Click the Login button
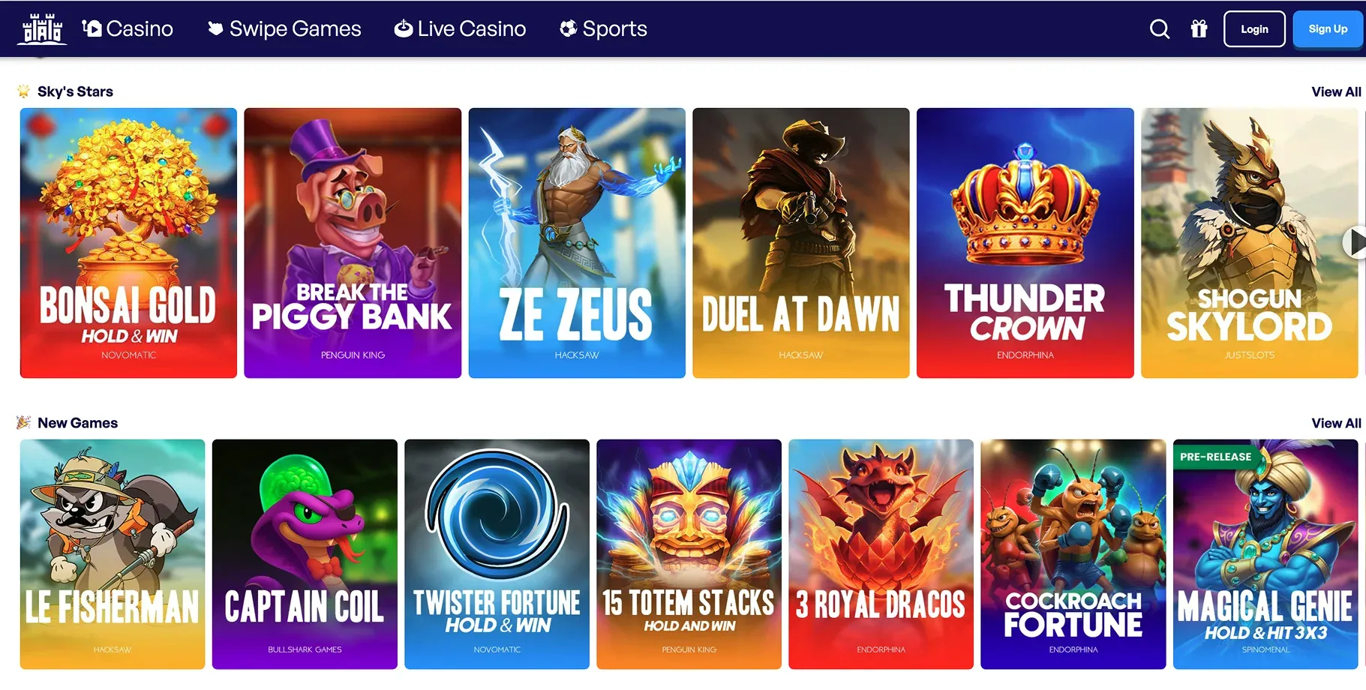This screenshot has height=690, width=1366. tap(1254, 29)
